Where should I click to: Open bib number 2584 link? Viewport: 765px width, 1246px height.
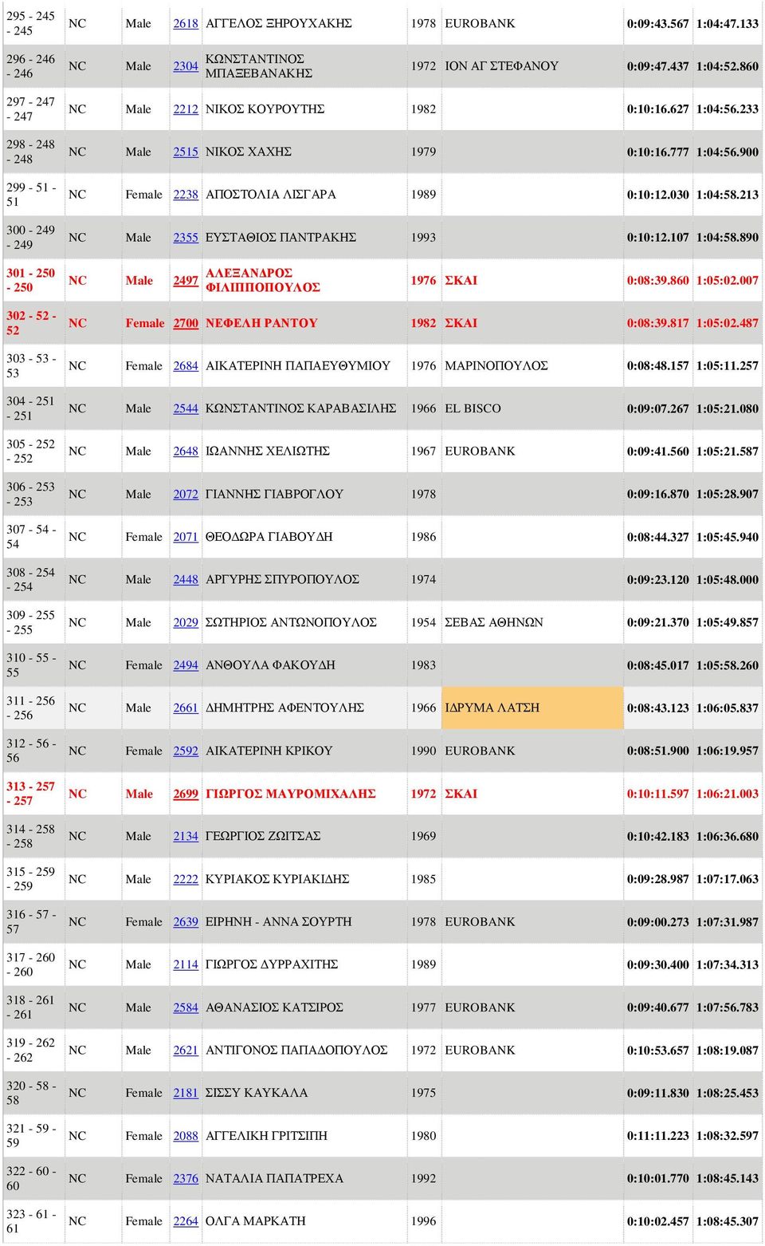point(186,1007)
